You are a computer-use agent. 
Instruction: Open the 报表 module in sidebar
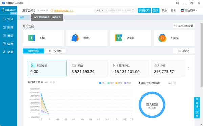8,36
